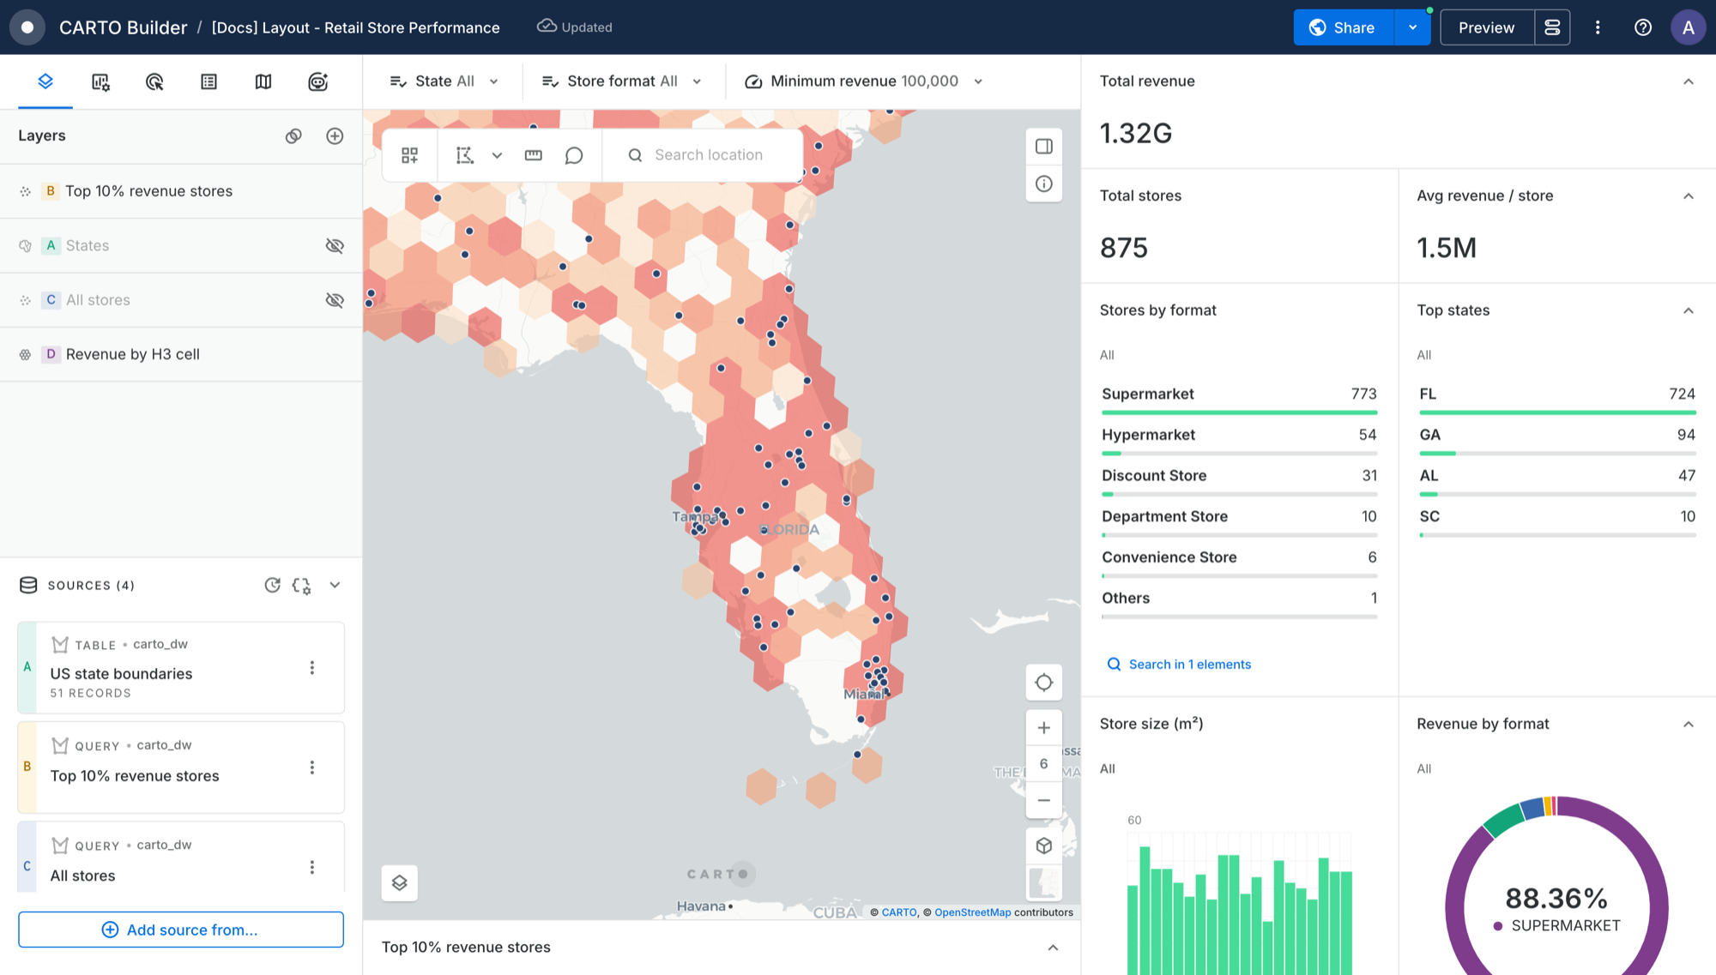Open map info icon
Viewport: 1716px width, 975px height.
point(1044,184)
